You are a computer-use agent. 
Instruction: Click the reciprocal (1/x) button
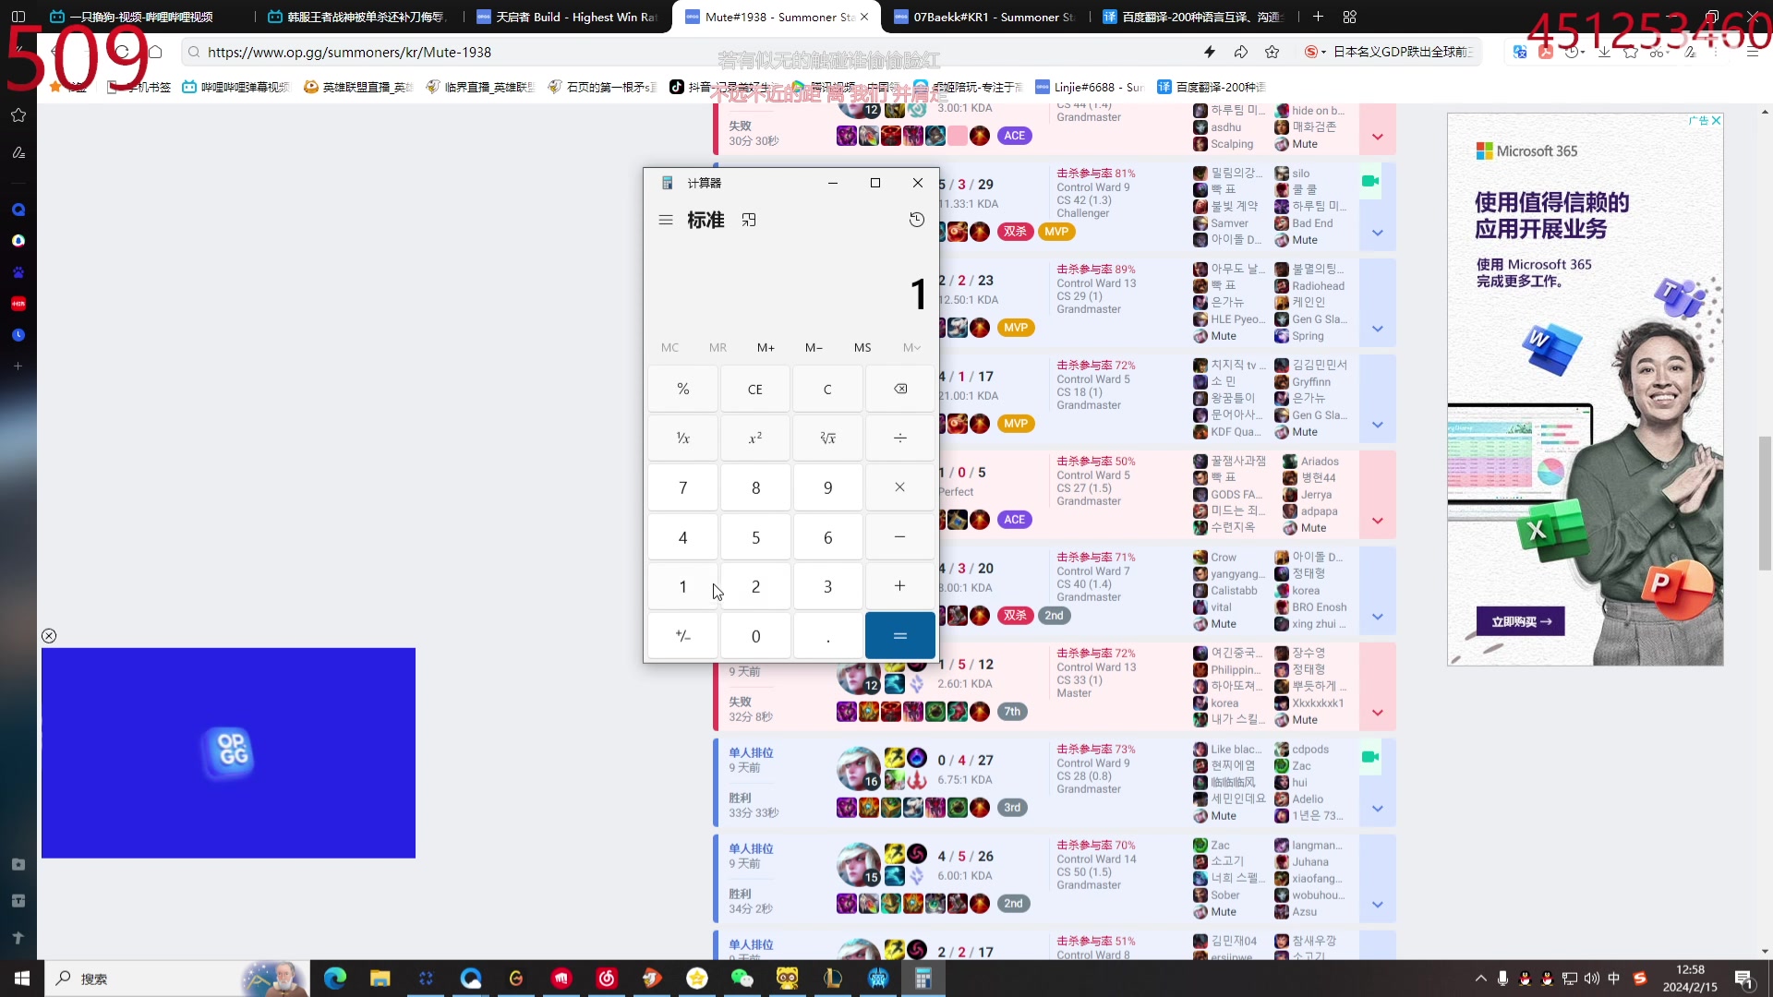pyautogui.click(x=683, y=437)
